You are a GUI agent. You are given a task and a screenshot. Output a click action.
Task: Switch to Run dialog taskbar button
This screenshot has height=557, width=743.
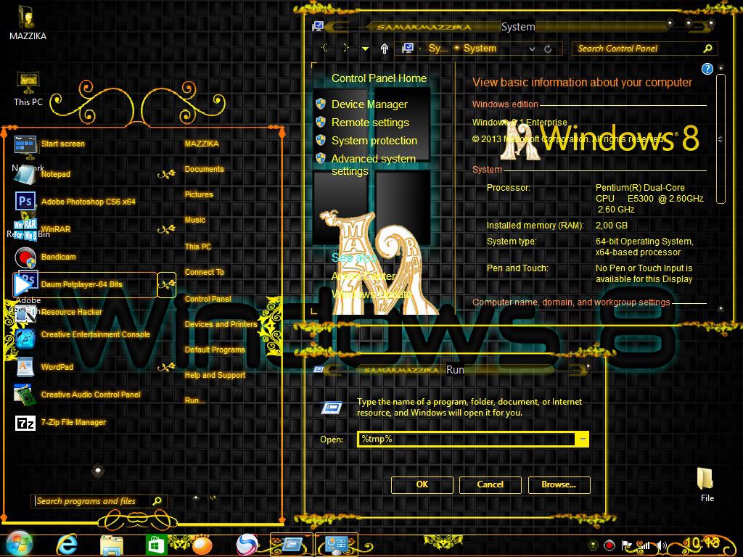pyautogui.click(x=292, y=545)
